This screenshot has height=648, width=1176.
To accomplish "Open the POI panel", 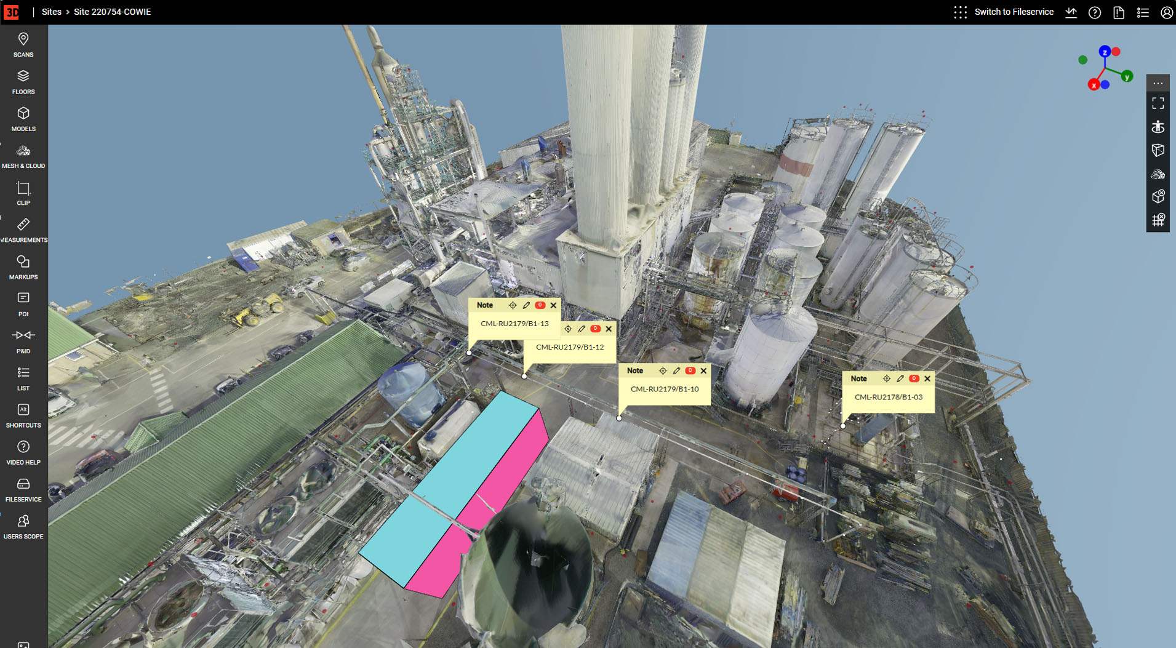I will click(23, 305).
